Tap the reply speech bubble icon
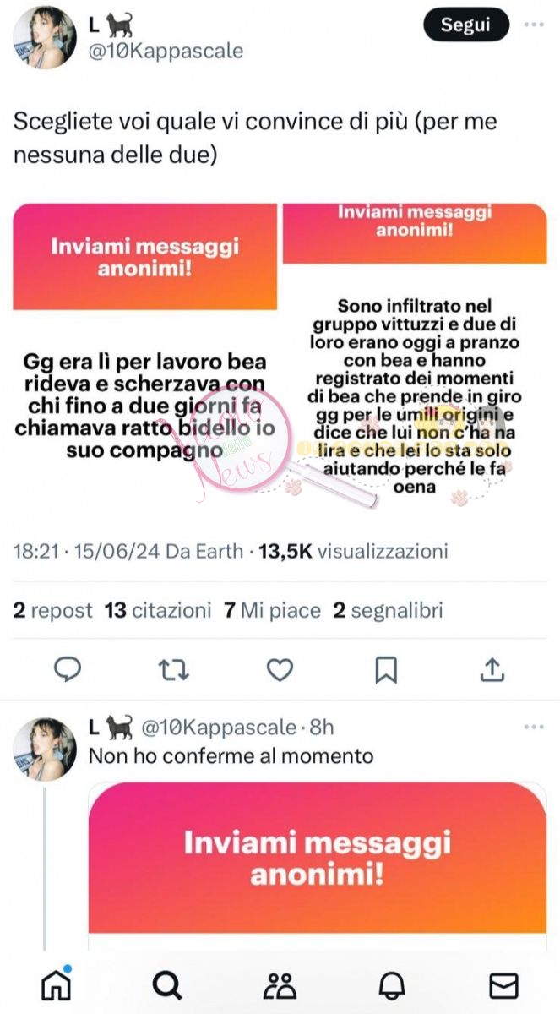The image size is (560, 1014). (x=67, y=670)
